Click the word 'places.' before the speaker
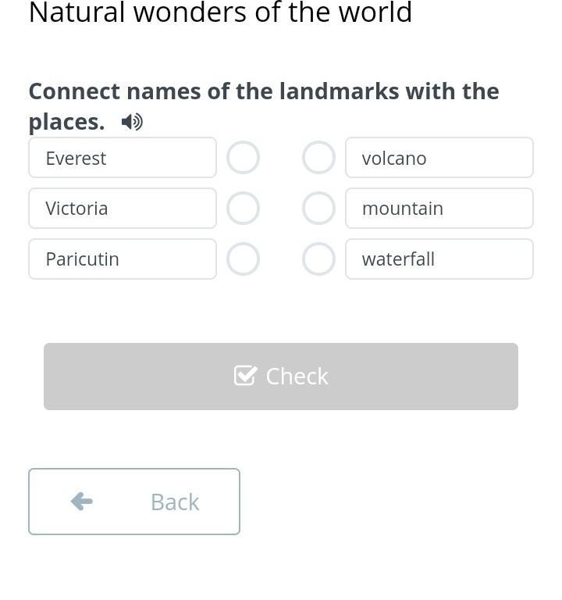 click(x=66, y=122)
